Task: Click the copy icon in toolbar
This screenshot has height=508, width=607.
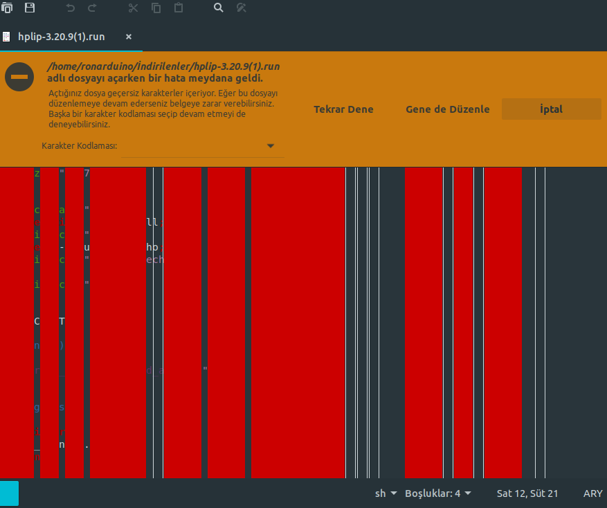Action: pos(156,8)
